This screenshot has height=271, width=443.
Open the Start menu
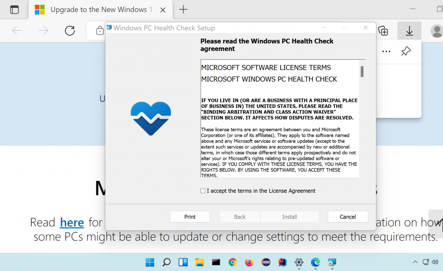pos(149,263)
